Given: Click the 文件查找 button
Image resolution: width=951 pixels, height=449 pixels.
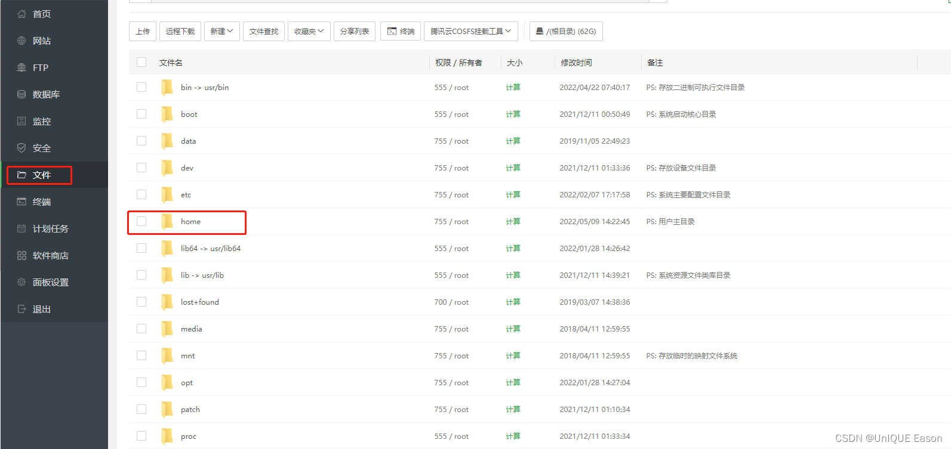Looking at the screenshot, I should (x=264, y=31).
